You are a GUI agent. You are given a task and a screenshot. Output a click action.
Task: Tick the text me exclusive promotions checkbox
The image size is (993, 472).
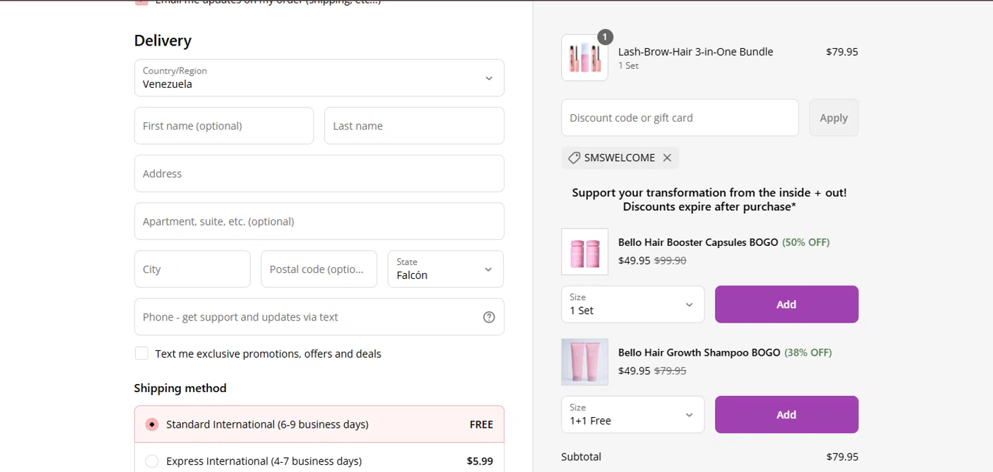(142, 354)
